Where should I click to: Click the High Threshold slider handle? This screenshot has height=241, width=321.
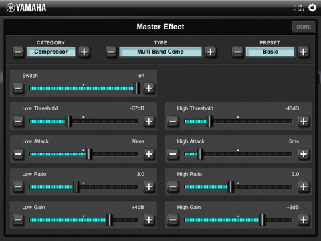[x=209, y=121]
